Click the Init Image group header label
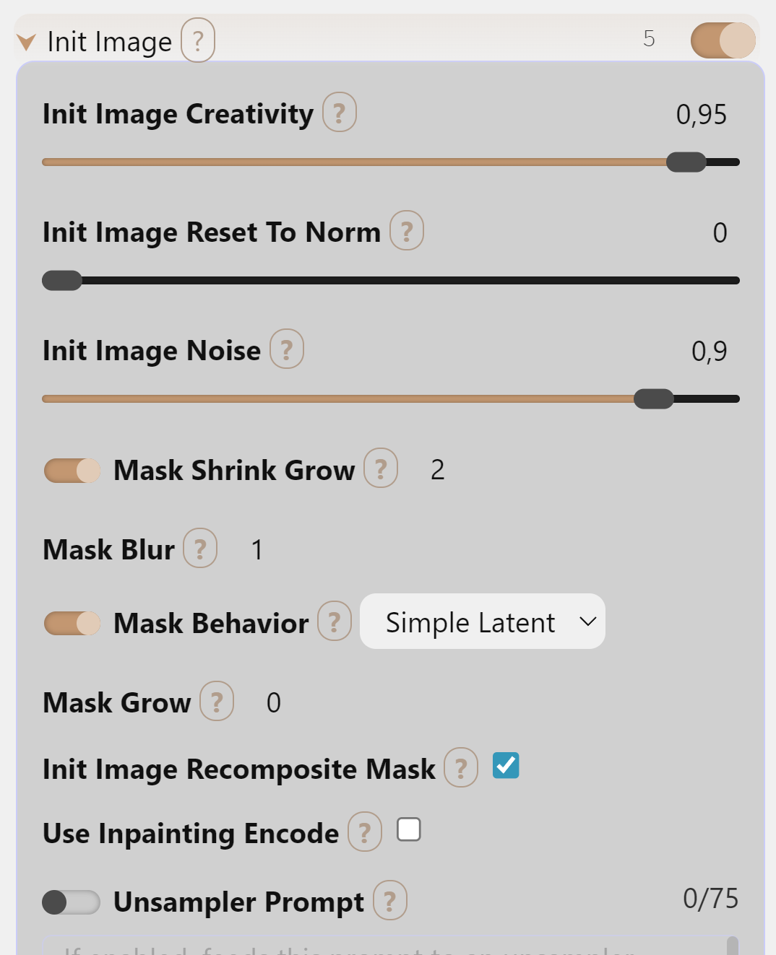776x955 pixels. [x=109, y=42]
